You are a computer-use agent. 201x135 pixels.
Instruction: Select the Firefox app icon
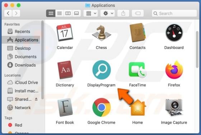[x=174, y=70]
